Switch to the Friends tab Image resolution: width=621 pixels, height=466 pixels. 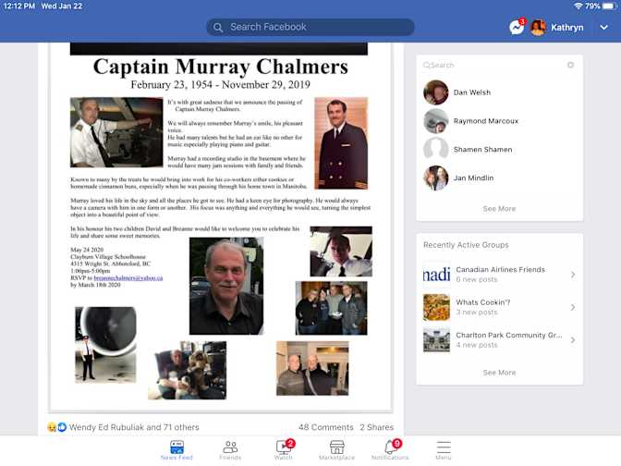230,450
